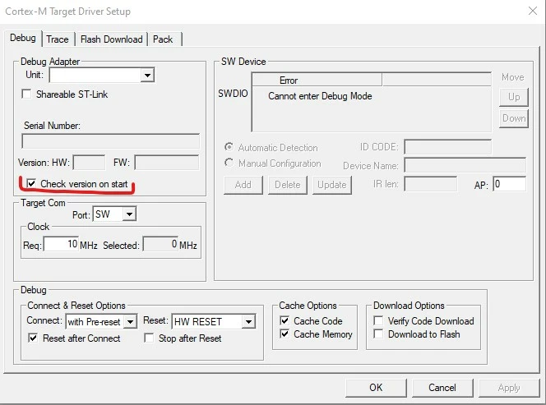Click the AP value field
The height and width of the screenshot is (405, 546).
510,184
